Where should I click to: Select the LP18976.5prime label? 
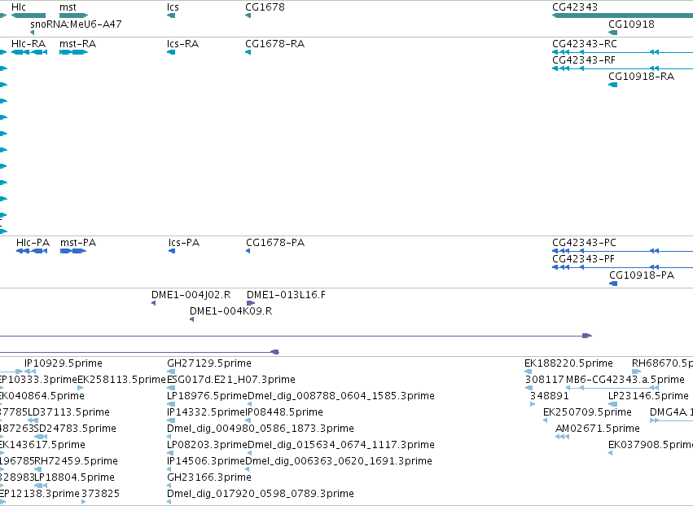[x=208, y=396]
